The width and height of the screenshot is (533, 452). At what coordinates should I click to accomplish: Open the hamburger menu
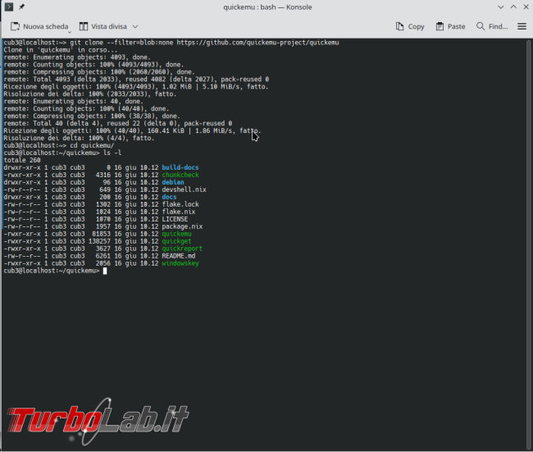pos(522,26)
